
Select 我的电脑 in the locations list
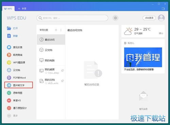(x=51, y=60)
